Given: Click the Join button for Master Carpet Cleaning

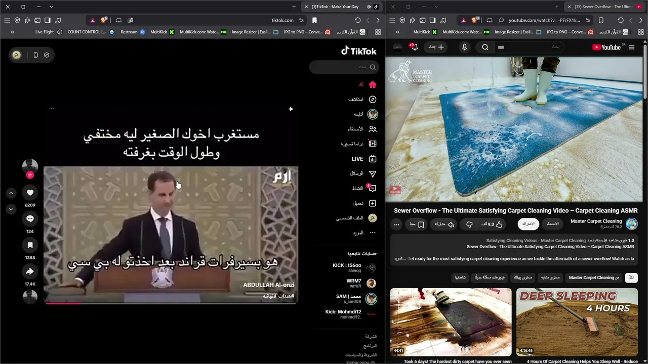Looking at the screenshot, I should [x=553, y=224].
